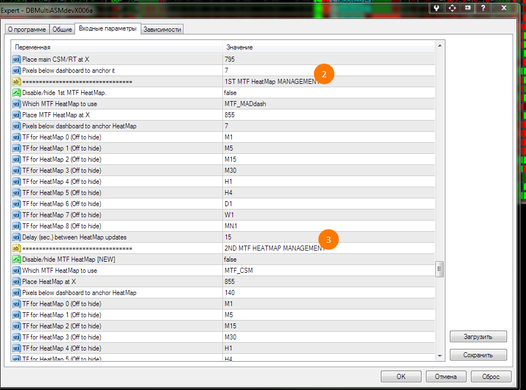Toggle the false value of Disable/hide MTF HeatMap [NEW]
This screenshot has width=526, height=390.
[x=329, y=259]
